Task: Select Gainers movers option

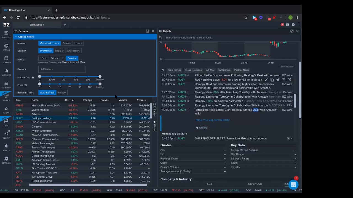Action: (66, 43)
